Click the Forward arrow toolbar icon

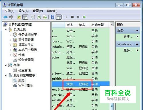tap(11, 17)
